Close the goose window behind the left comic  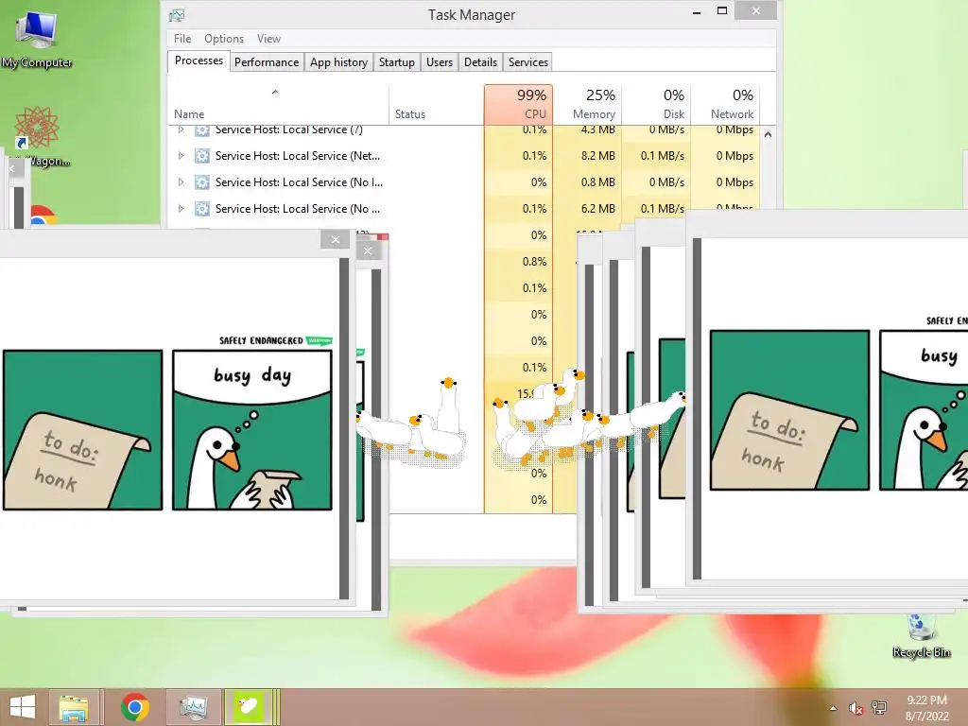click(368, 251)
